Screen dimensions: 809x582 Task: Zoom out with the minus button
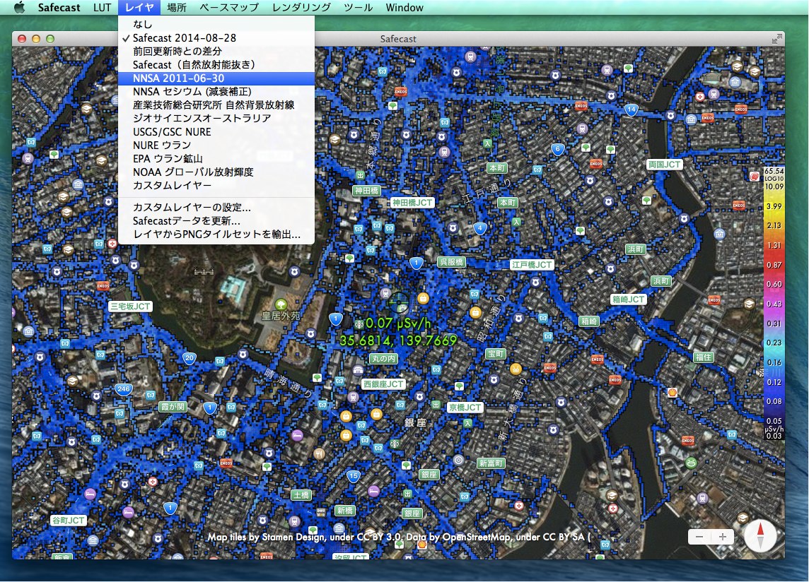(x=699, y=537)
